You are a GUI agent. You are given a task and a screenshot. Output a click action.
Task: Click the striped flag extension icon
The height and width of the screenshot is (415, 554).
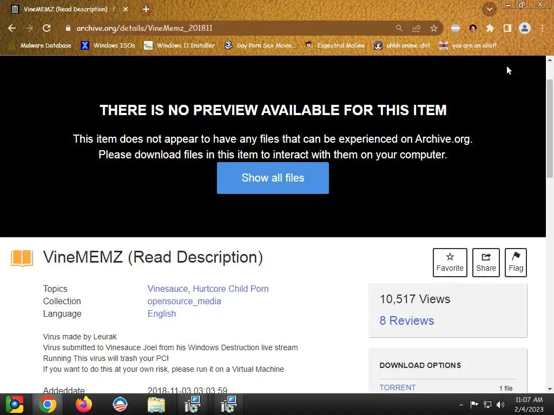click(456, 28)
